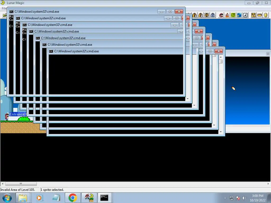
Task: Click the green leaf tile toolbar icon
Action: [x=233, y=15]
